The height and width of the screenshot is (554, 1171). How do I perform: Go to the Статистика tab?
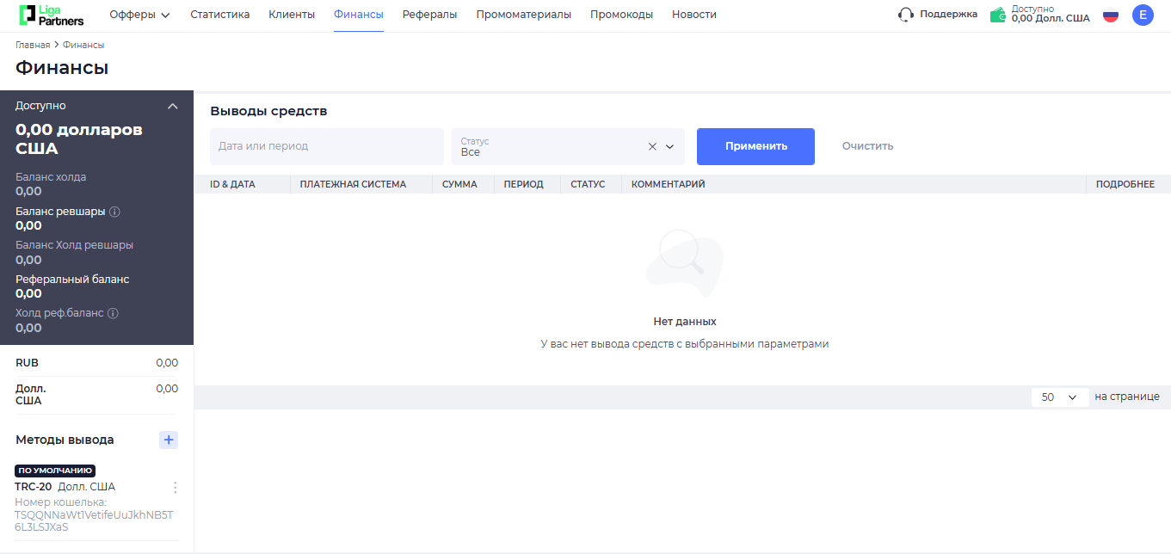[219, 15]
